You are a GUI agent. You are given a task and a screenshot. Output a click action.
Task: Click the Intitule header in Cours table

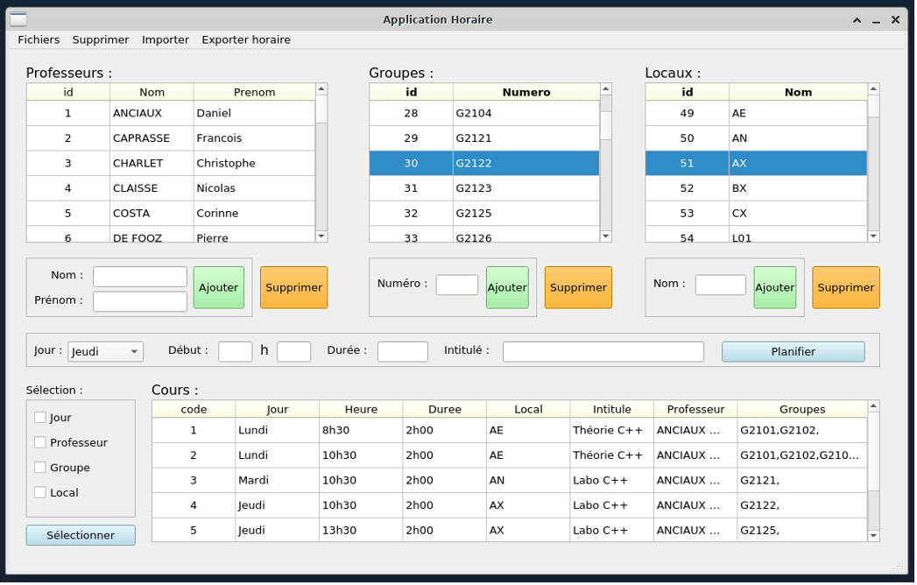611,410
